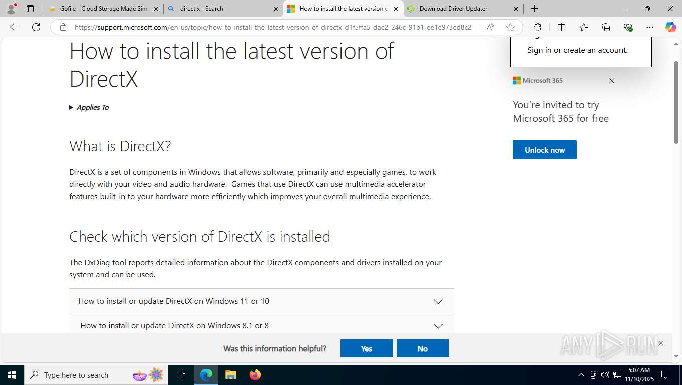Add this page to favorites star
Screen dimensions: 682x385
[510, 27]
